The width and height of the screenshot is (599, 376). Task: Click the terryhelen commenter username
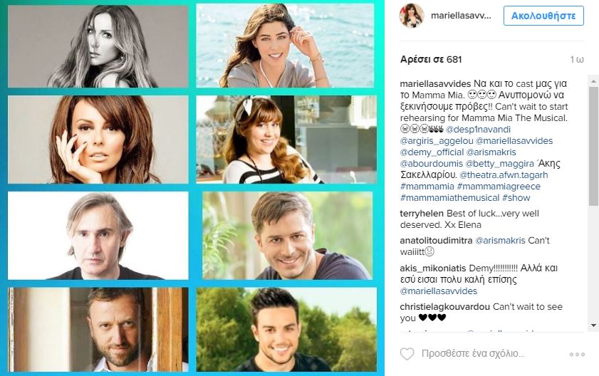pos(422,213)
